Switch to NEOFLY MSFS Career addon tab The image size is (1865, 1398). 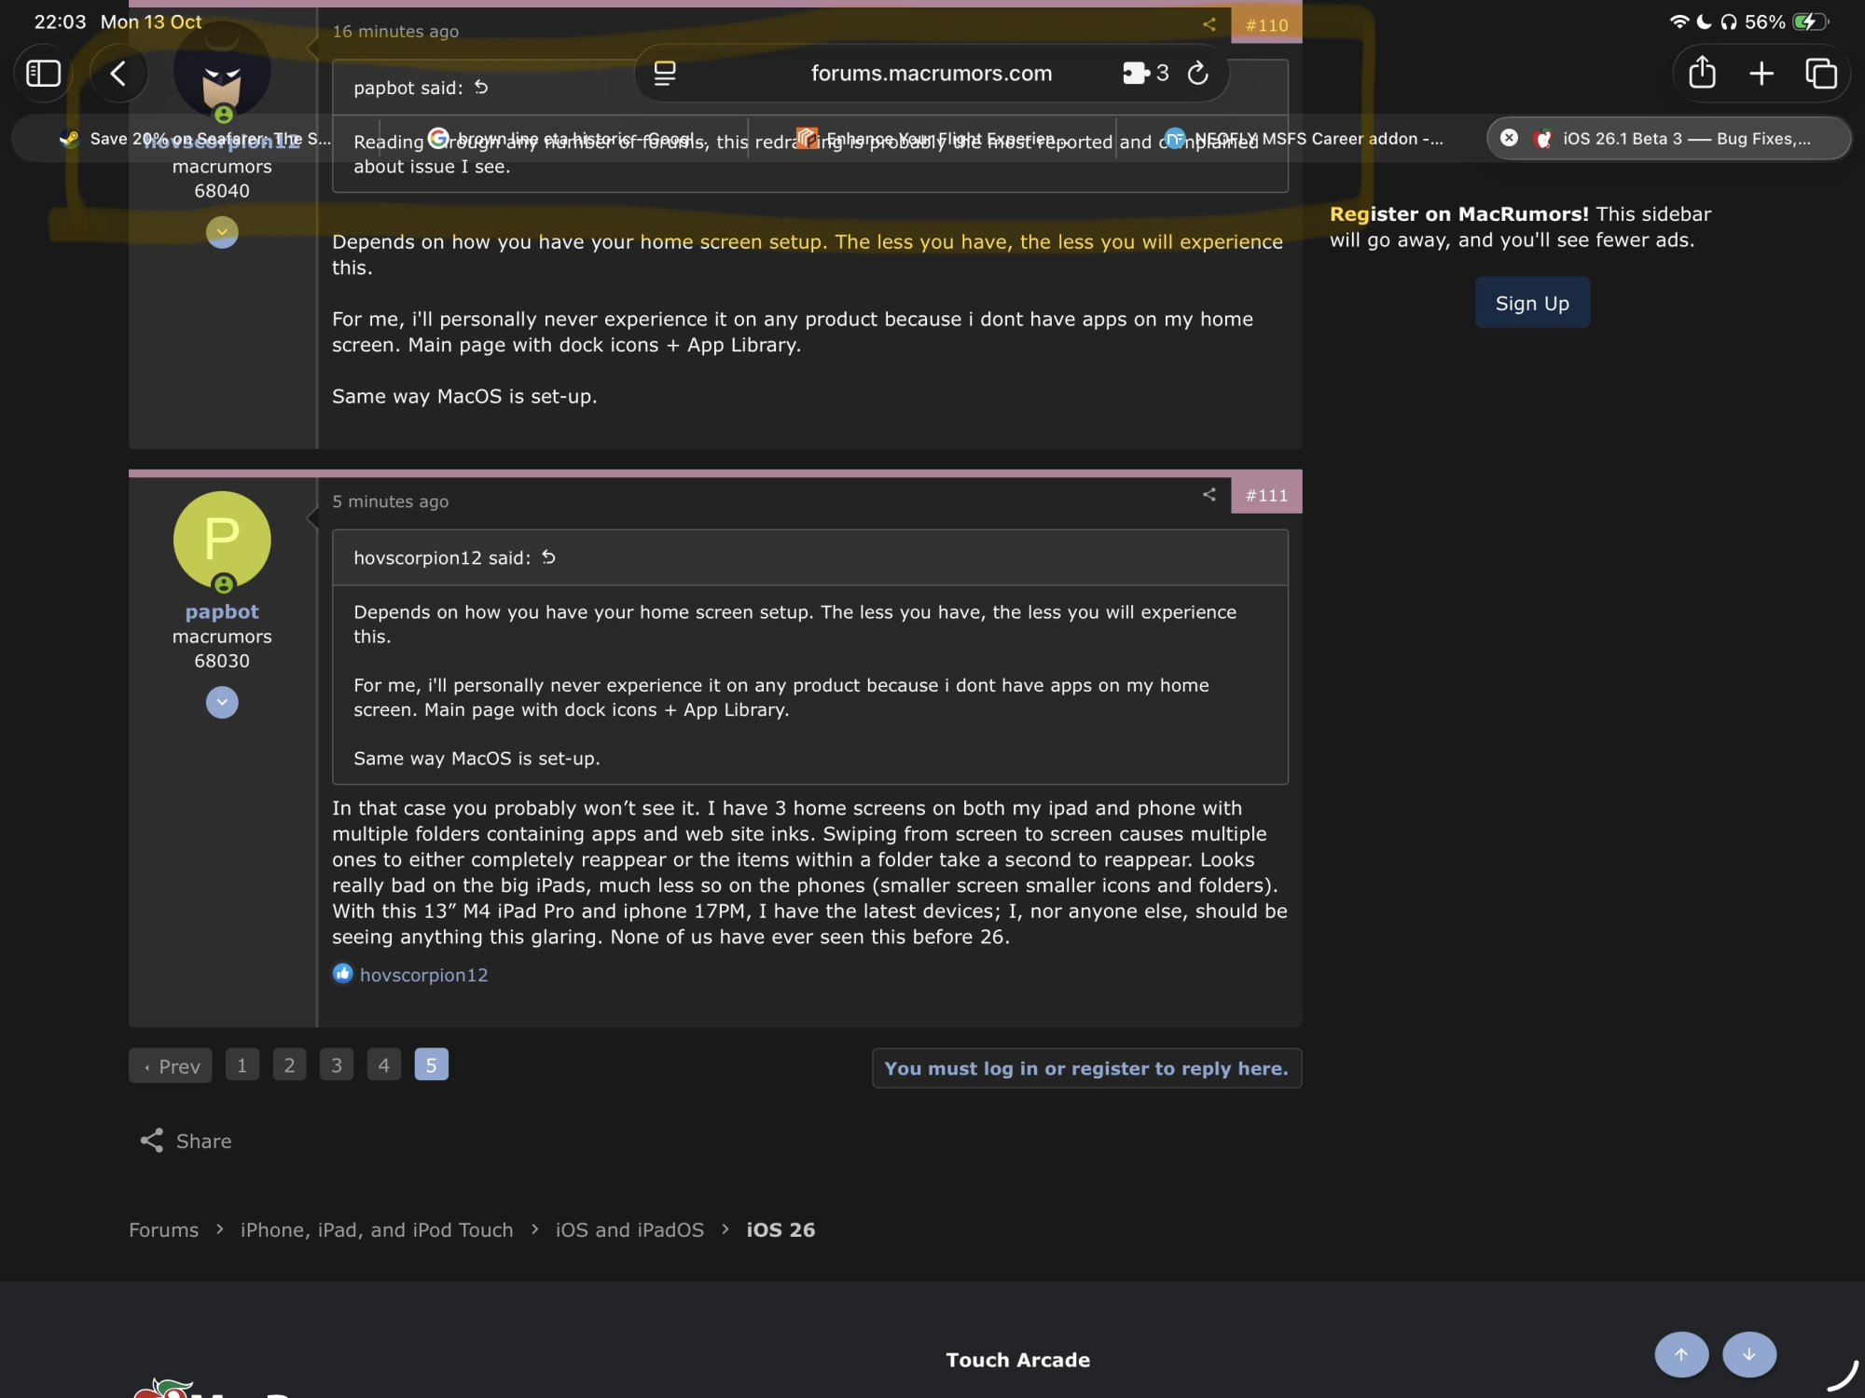(x=1305, y=139)
